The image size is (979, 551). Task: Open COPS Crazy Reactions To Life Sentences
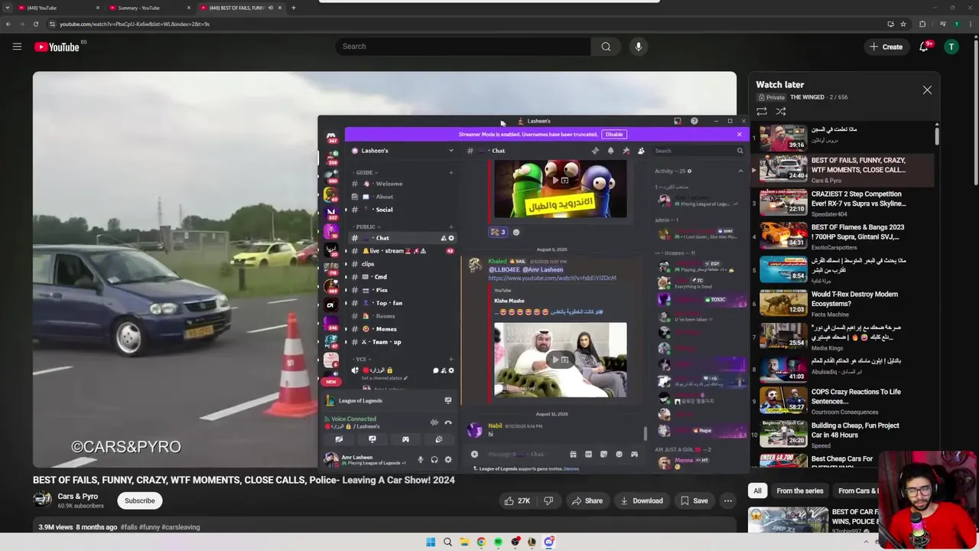(841, 400)
